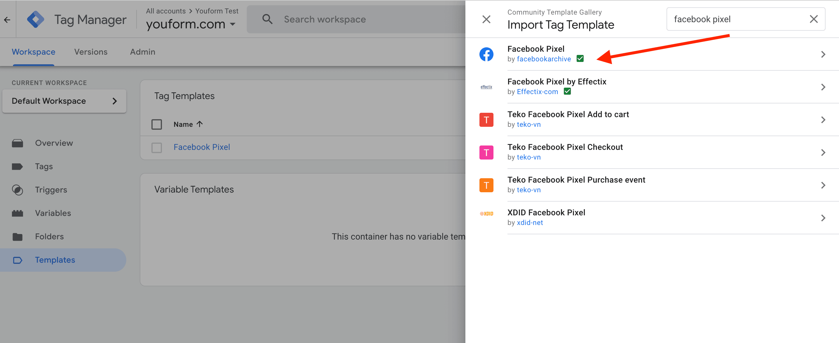
Task: Click the back arrow in Tag Manager header
Action: tap(7, 20)
